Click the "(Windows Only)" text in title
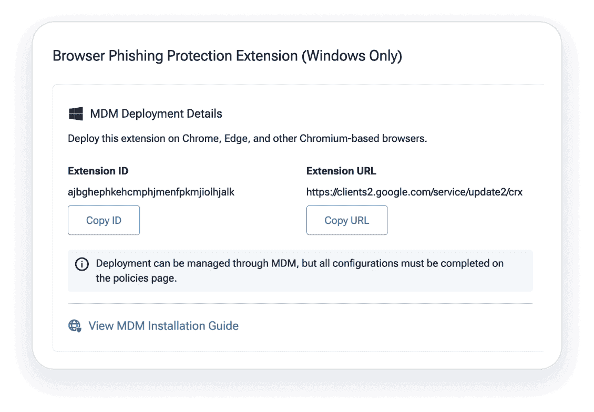The image size is (594, 412). point(352,56)
